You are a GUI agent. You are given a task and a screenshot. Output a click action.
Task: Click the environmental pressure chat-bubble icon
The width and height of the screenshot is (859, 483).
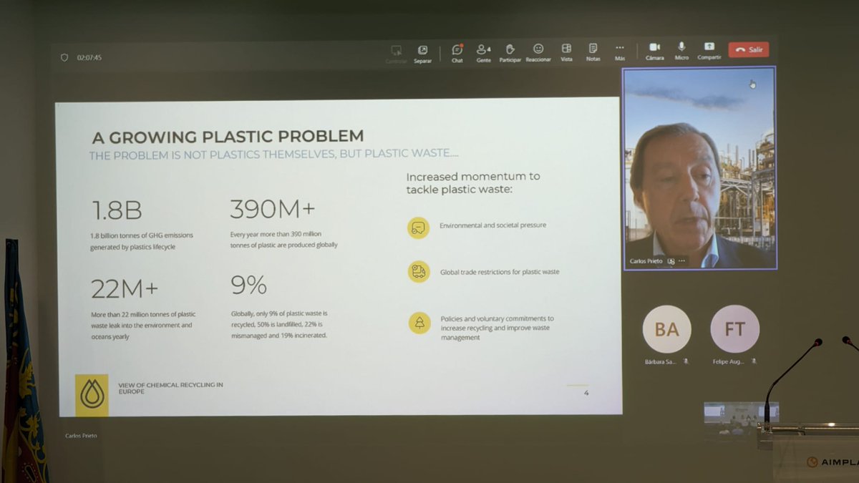point(419,228)
